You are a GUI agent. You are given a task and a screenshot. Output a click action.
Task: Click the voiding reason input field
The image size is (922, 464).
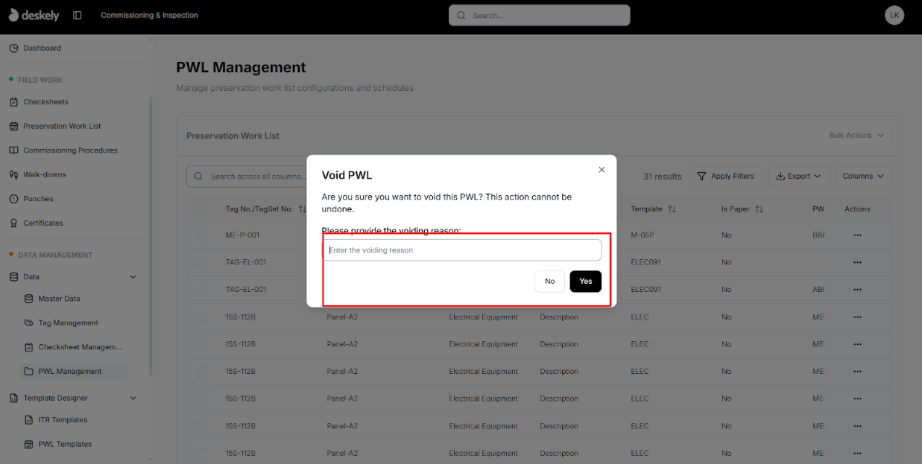point(462,250)
